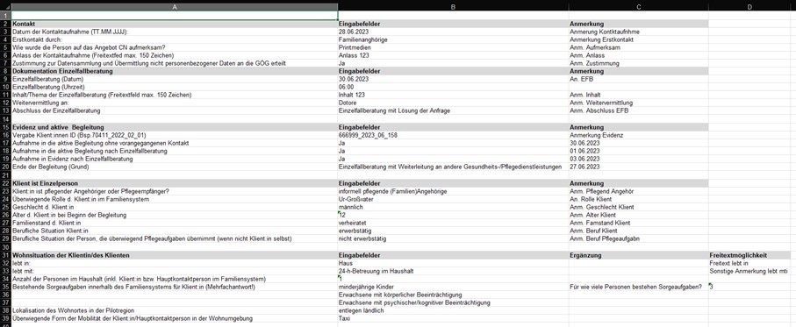
Task: Select the 'Dotore' cell
Action: 453,103
